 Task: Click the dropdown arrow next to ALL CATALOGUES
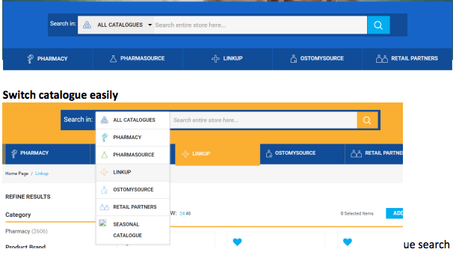150,25
